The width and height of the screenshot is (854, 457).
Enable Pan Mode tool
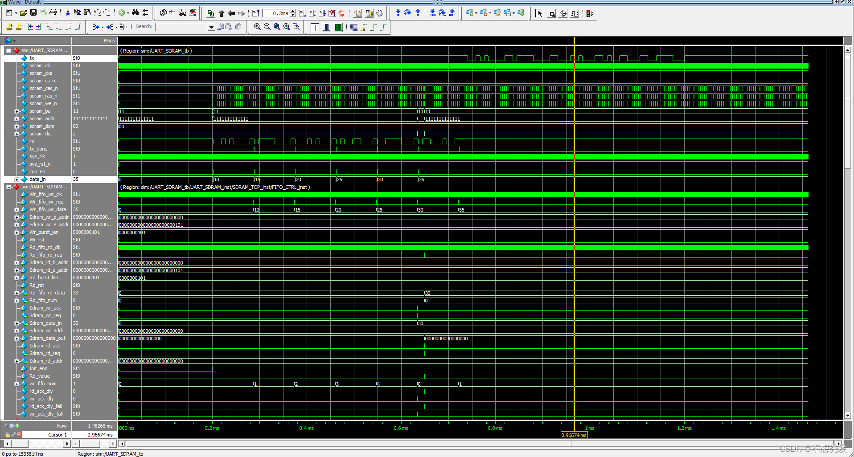click(x=563, y=13)
